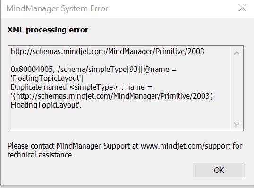Image resolution: width=254 pixels, height=188 pixels.
Task: Select the schemas.mindjet.com Primitive/2003 URL first line
Action: point(108,52)
